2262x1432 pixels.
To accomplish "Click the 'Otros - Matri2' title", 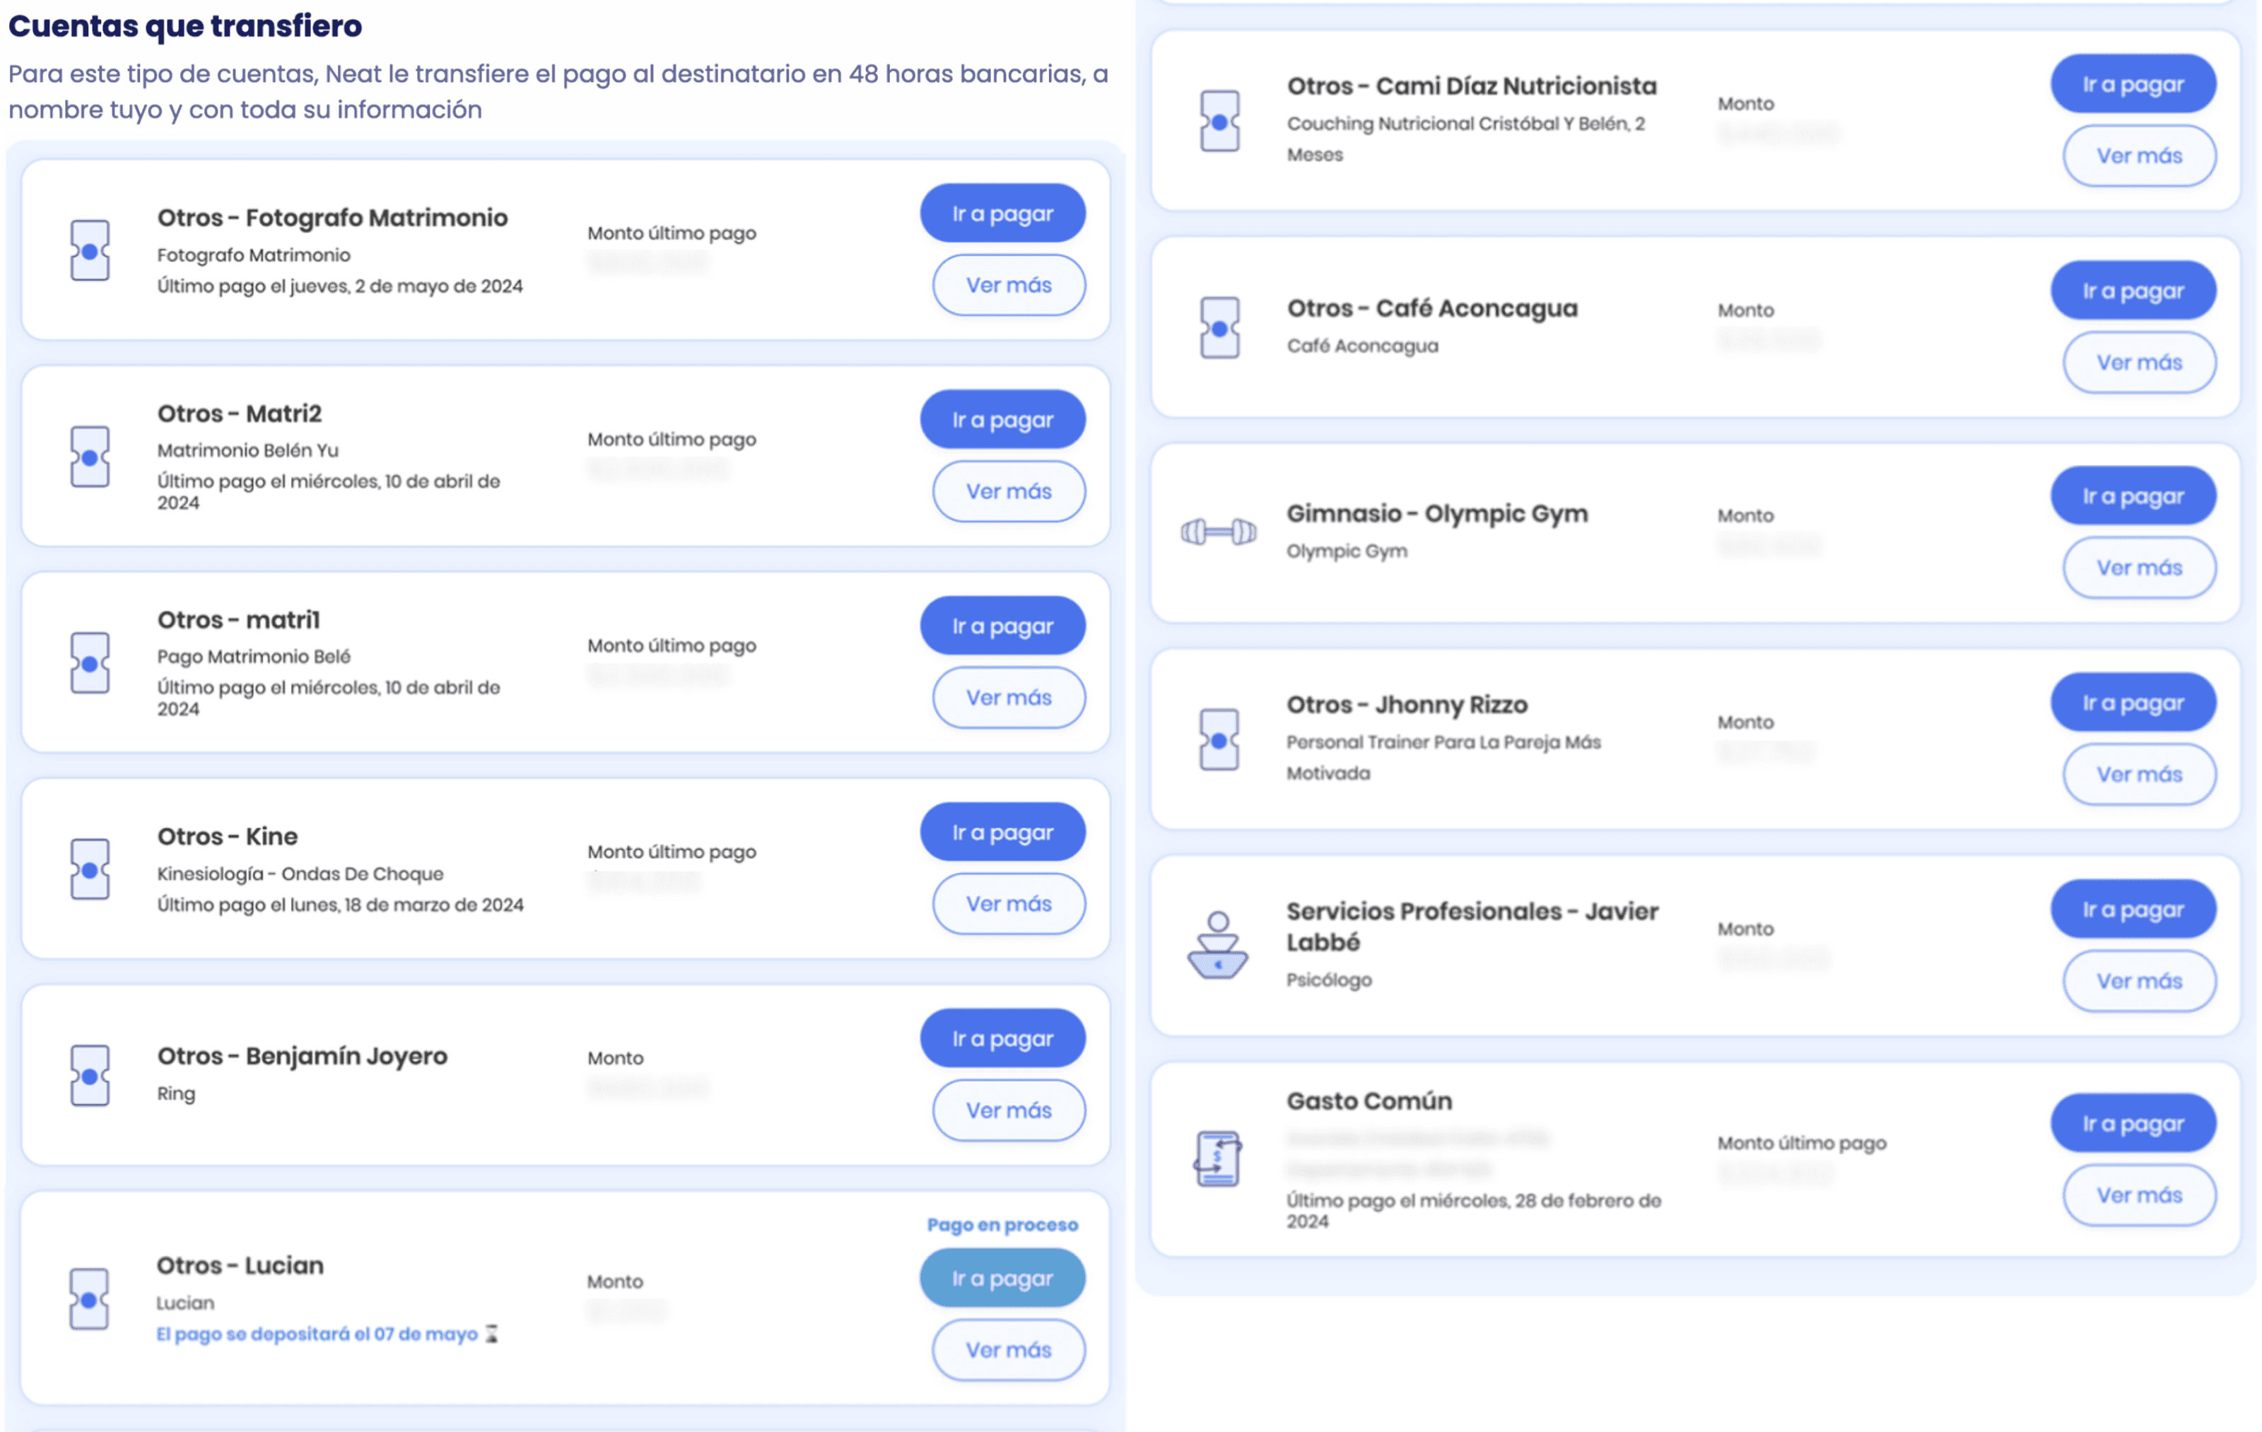I will pyautogui.click(x=240, y=413).
